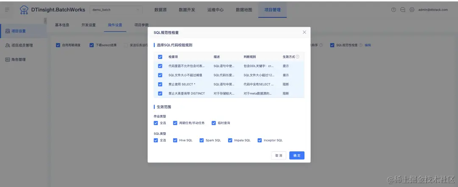Image resolution: width=458 pixels, height=187 pixels.
Task: Open the message chat icon in header
Action: (402, 10)
